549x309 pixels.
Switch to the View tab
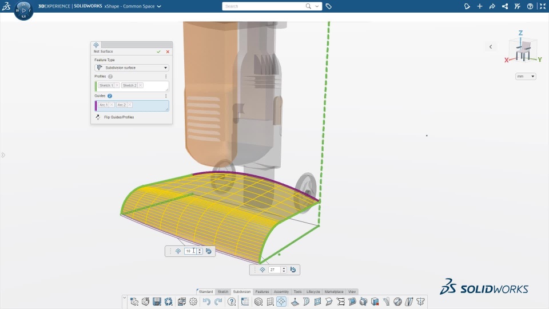click(x=352, y=291)
